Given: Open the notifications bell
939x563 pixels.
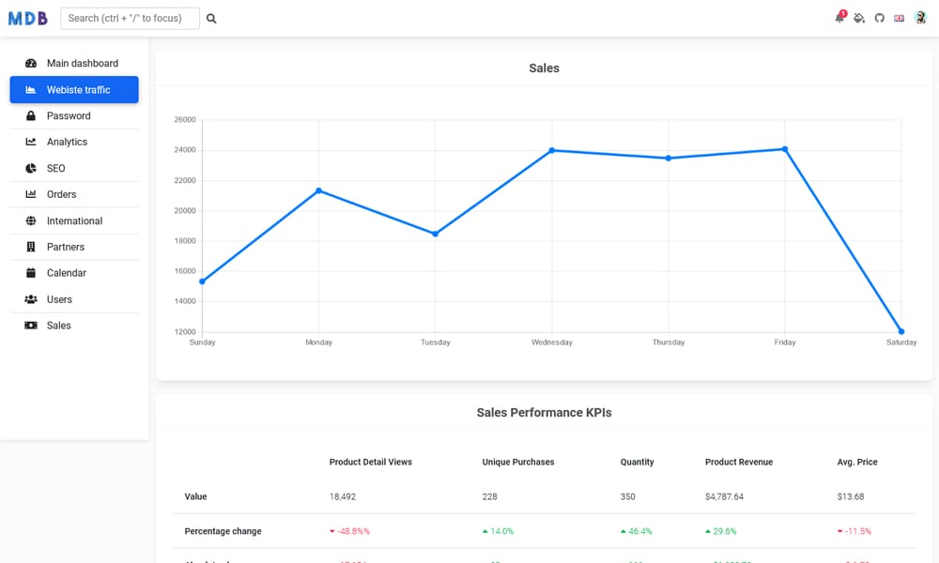Looking at the screenshot, I should pyautogui.click(x=839, y=17).
